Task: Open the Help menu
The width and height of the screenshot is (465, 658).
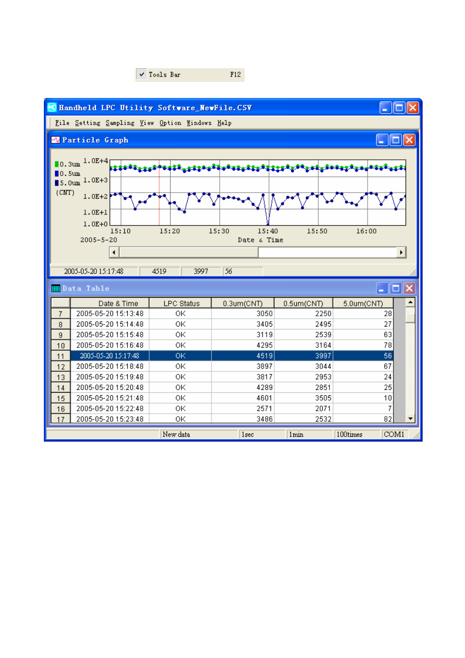Action: [x=224, y=123]
